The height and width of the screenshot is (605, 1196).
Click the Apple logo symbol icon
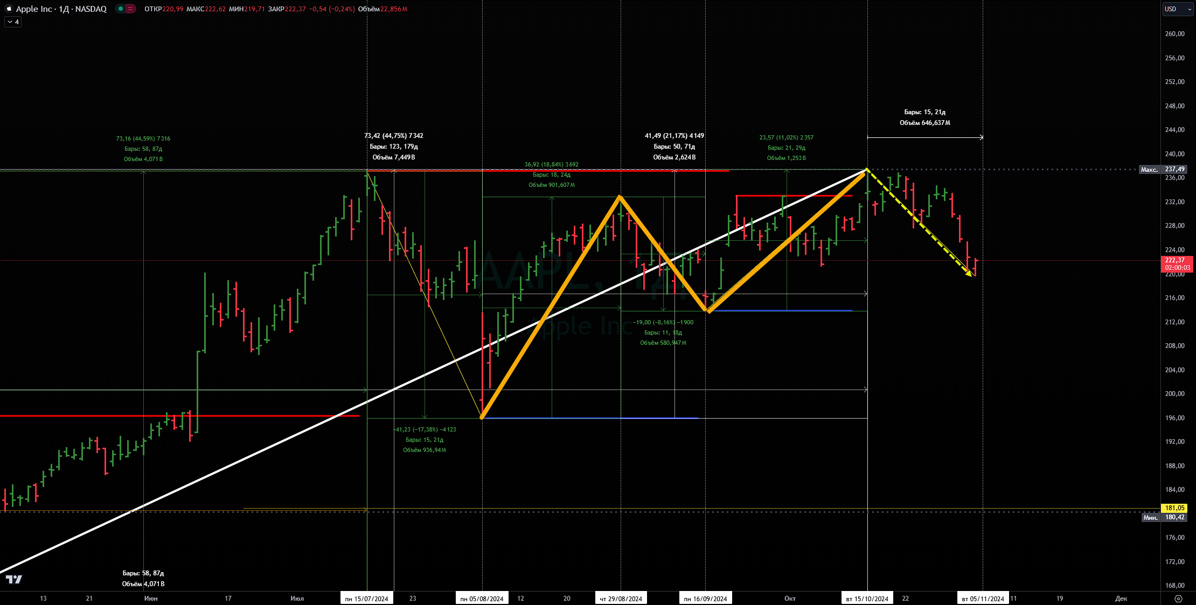(9, 9)
